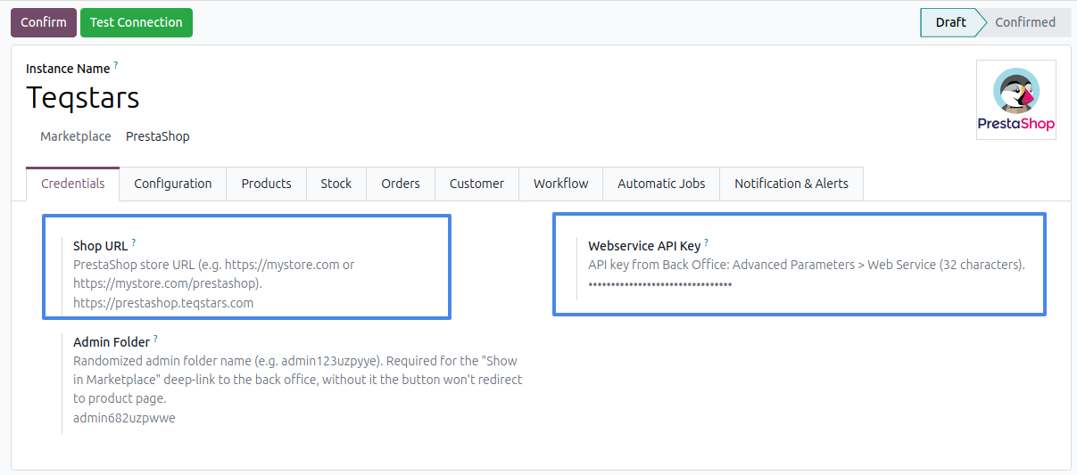Open Notification & Alerts tab
The width and height of the screenshot is (1077, 475).
(x=791, y=184)
